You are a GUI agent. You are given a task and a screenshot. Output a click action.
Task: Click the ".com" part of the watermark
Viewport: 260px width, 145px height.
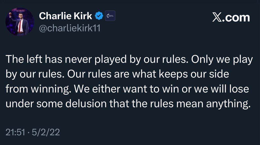point(236,18)
